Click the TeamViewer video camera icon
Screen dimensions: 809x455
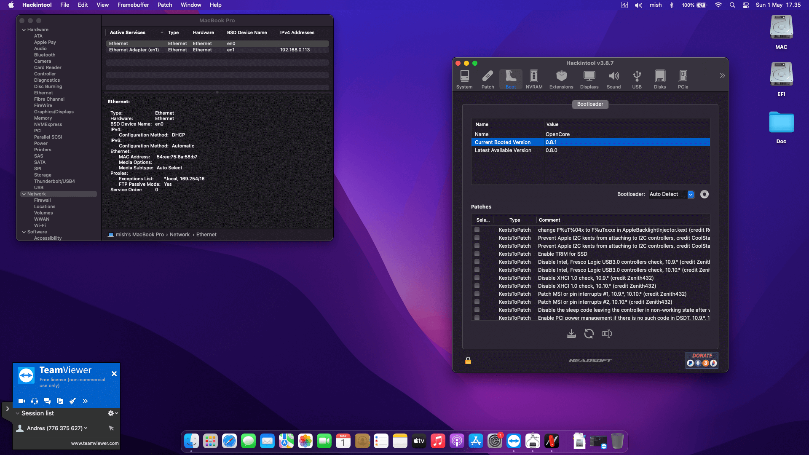click(22, 401)
